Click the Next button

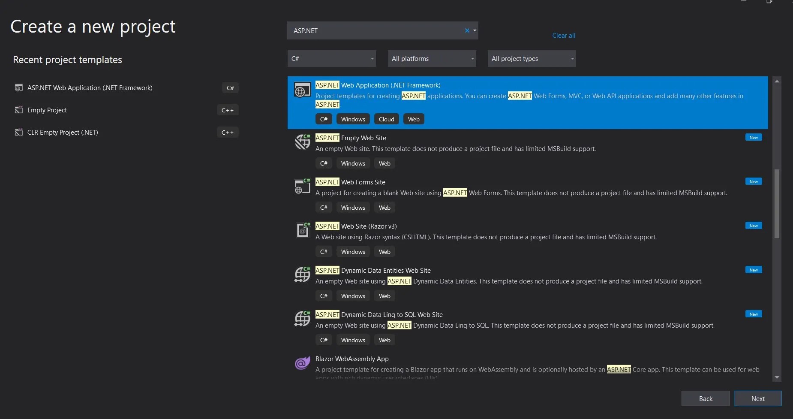click(x=758, y=398)
